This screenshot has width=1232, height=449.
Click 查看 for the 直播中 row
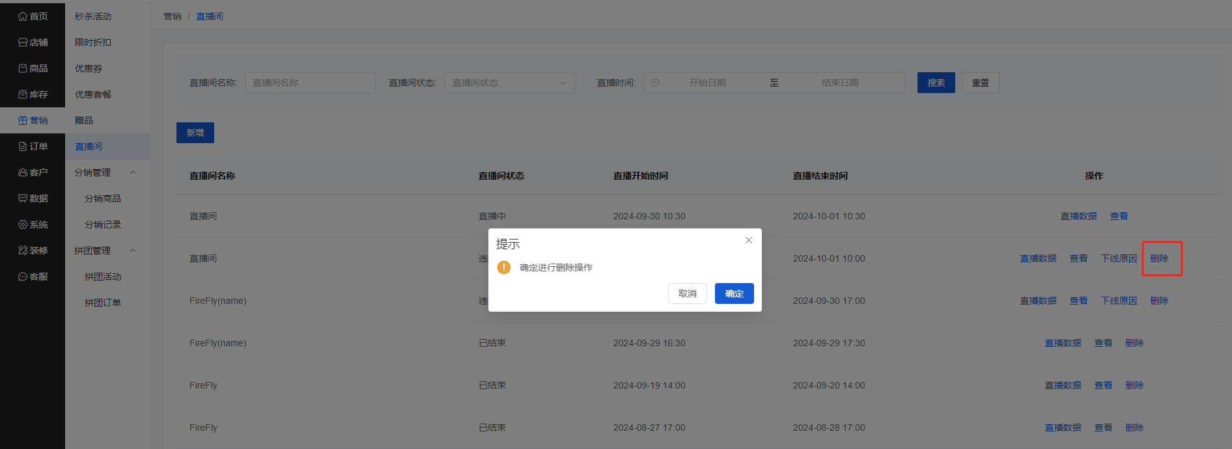coord(1119,216)
